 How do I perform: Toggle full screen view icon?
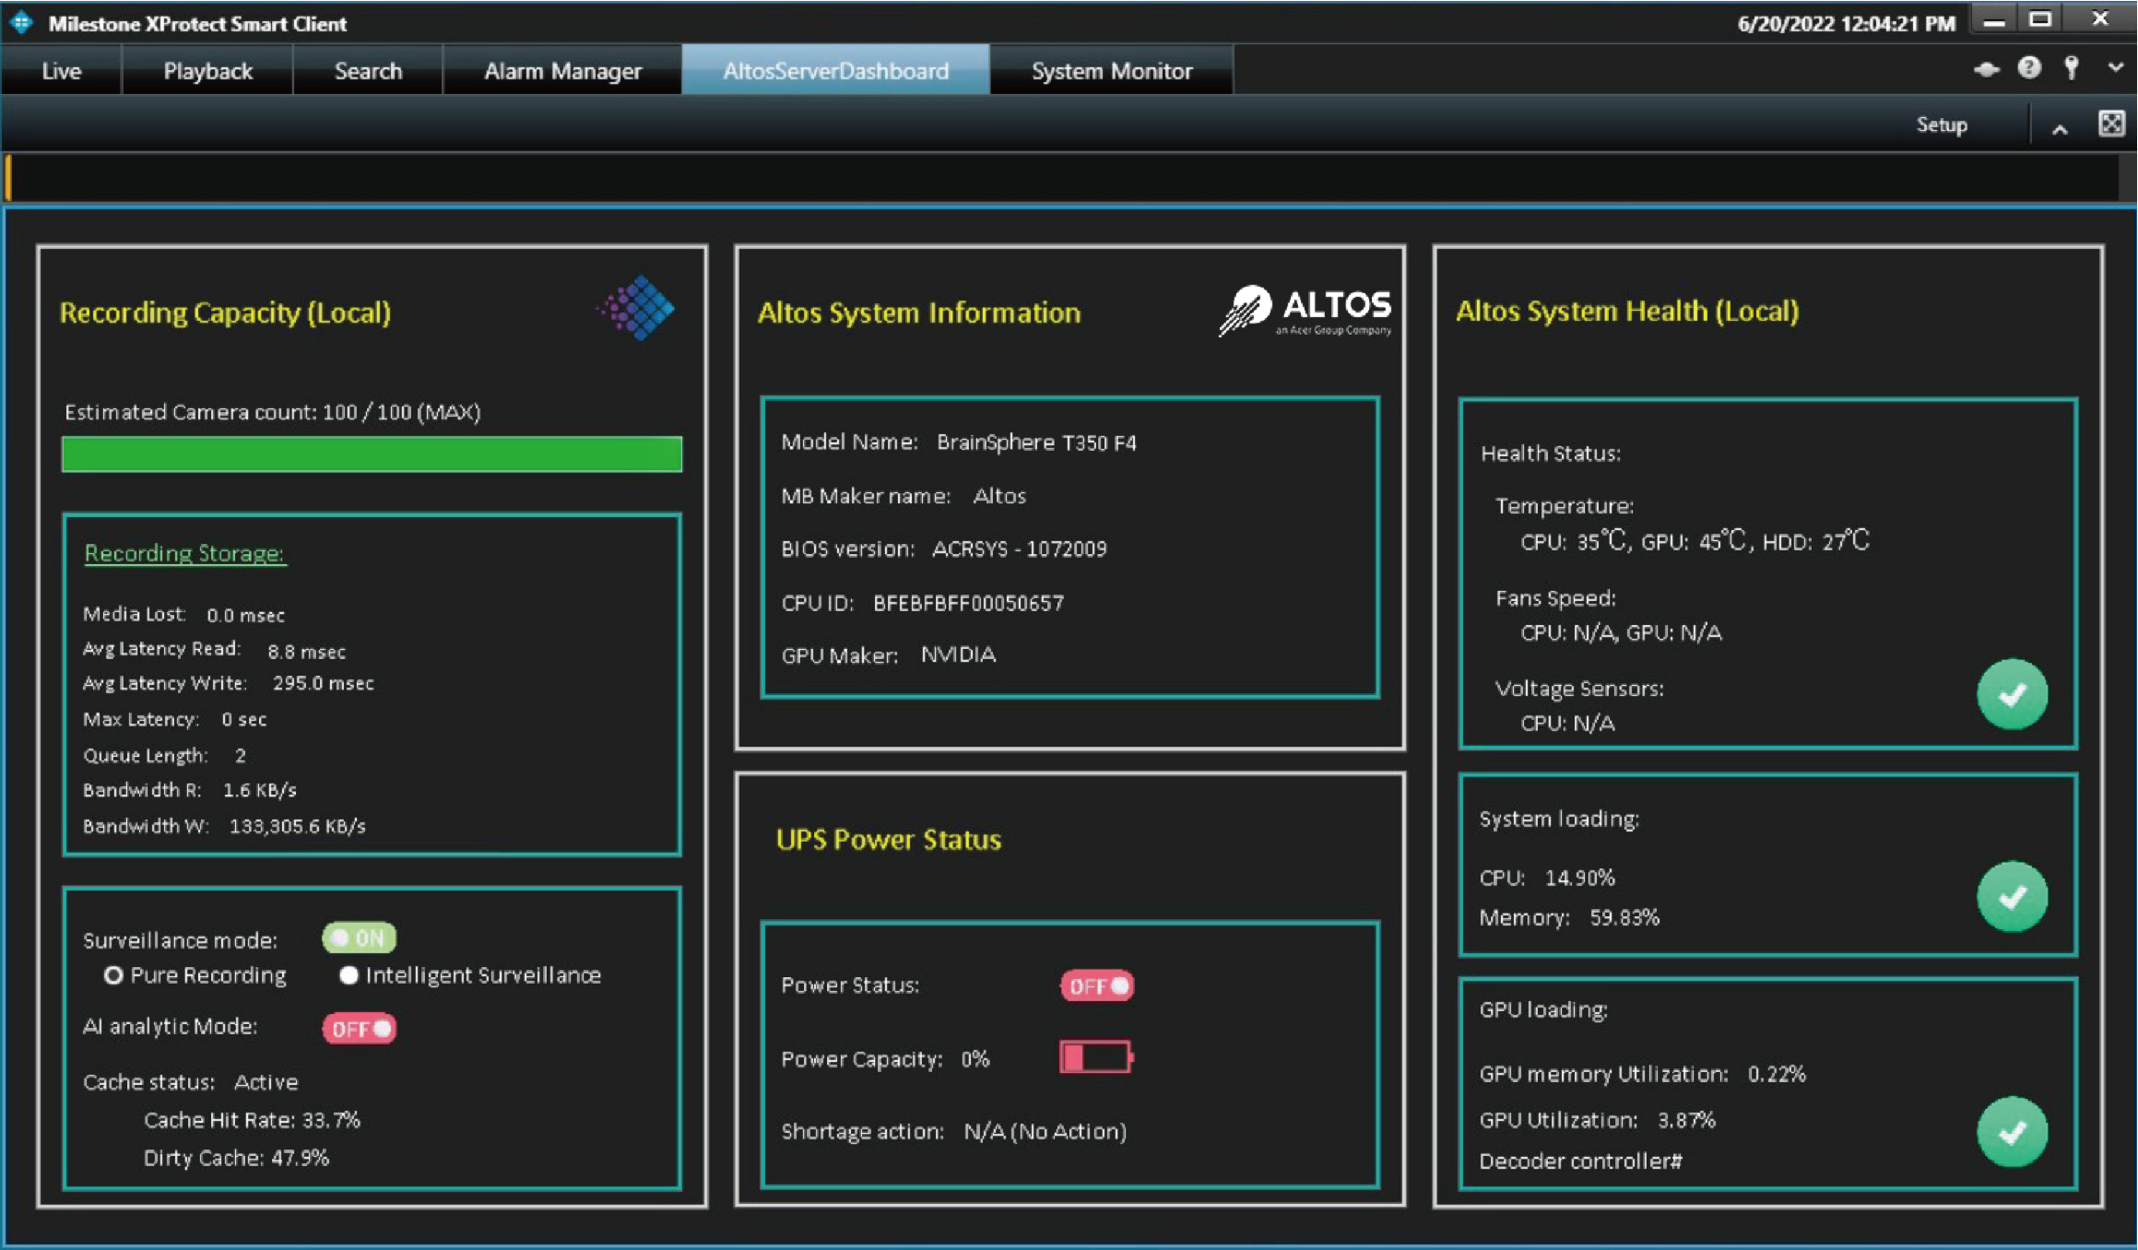tap(2111, 124)
